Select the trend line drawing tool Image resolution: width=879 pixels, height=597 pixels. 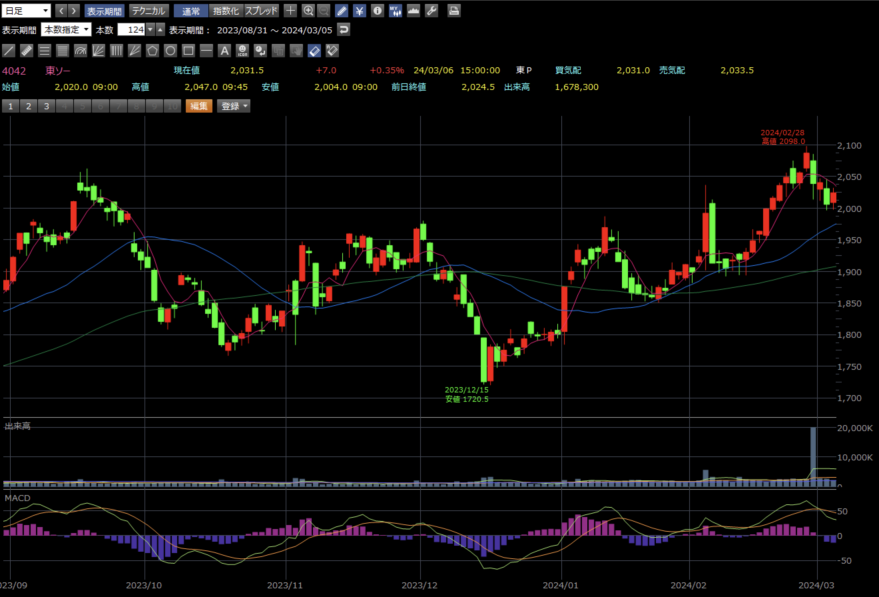tap(9, 51)
